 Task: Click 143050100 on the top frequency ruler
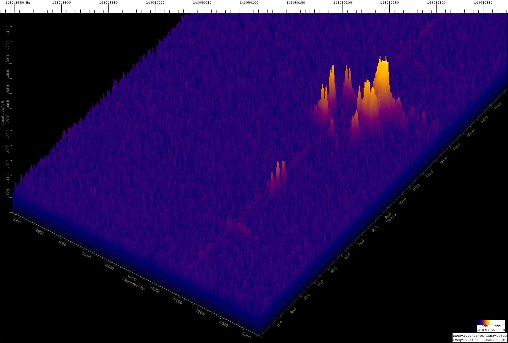pyautogui.click(x=249, y=2)
